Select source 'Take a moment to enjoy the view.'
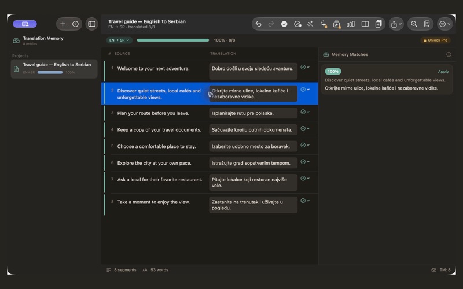This screenshot has width=463, height=289. click(153, 202)
